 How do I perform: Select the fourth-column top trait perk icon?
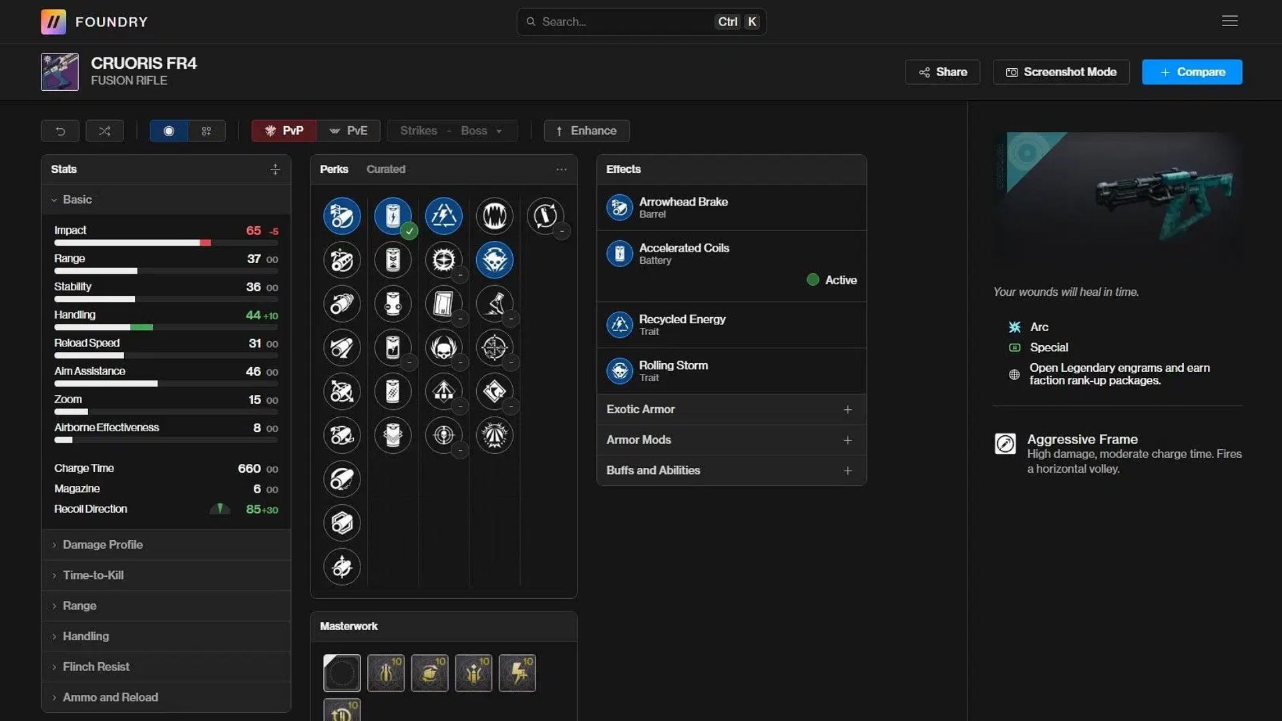[x=494, y=216]
